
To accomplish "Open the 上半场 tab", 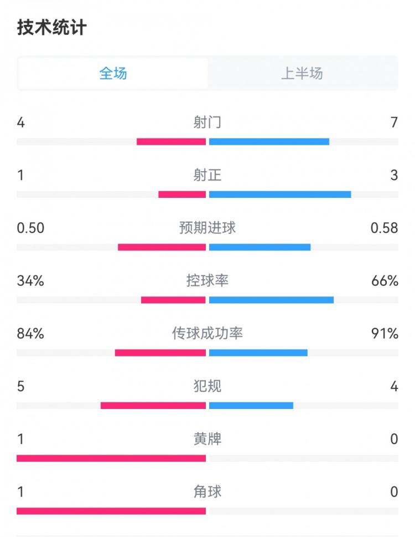I will (x=302, y=73).
